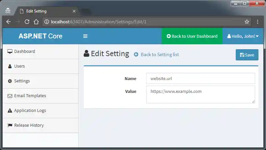Click the Dashboard monitor icon in sidebar
266x150 pixels.
[10, 52]
